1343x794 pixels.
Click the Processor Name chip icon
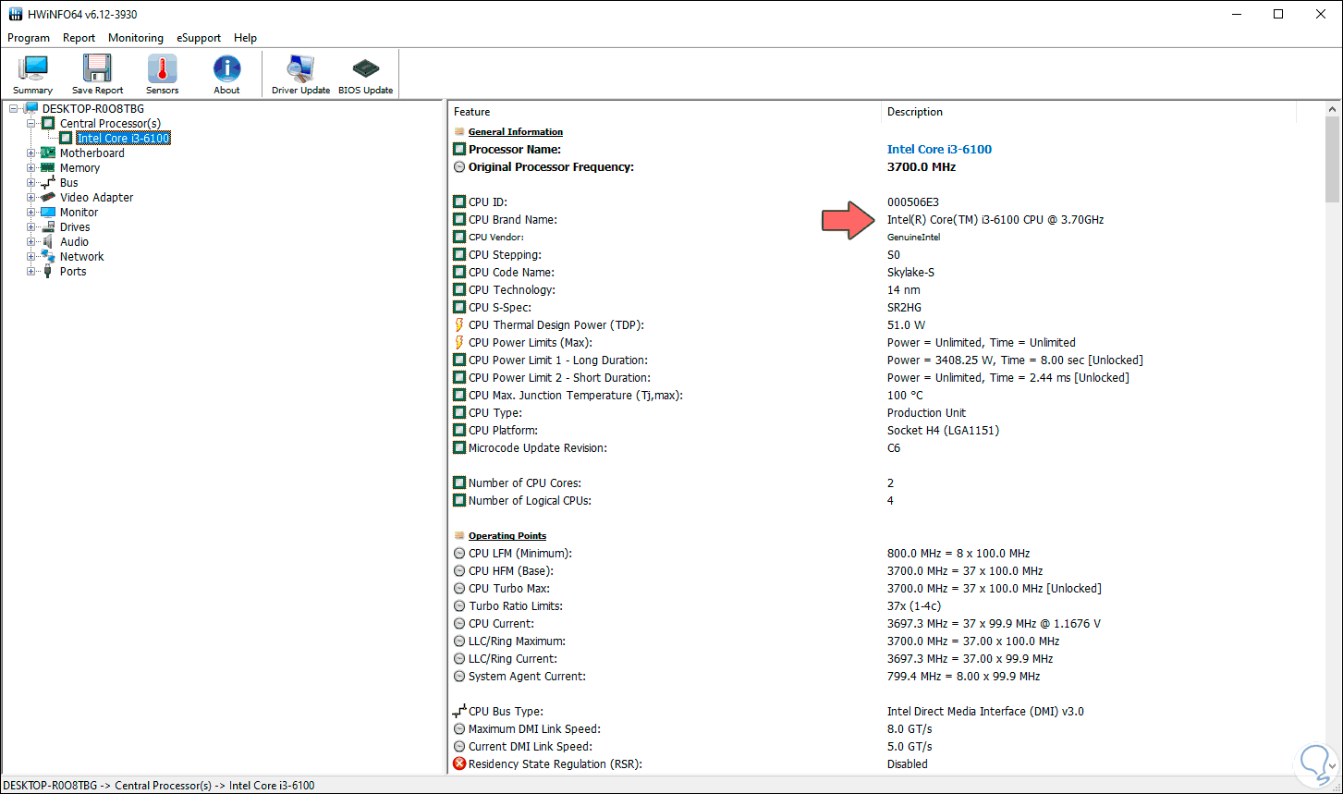point(459,150)
